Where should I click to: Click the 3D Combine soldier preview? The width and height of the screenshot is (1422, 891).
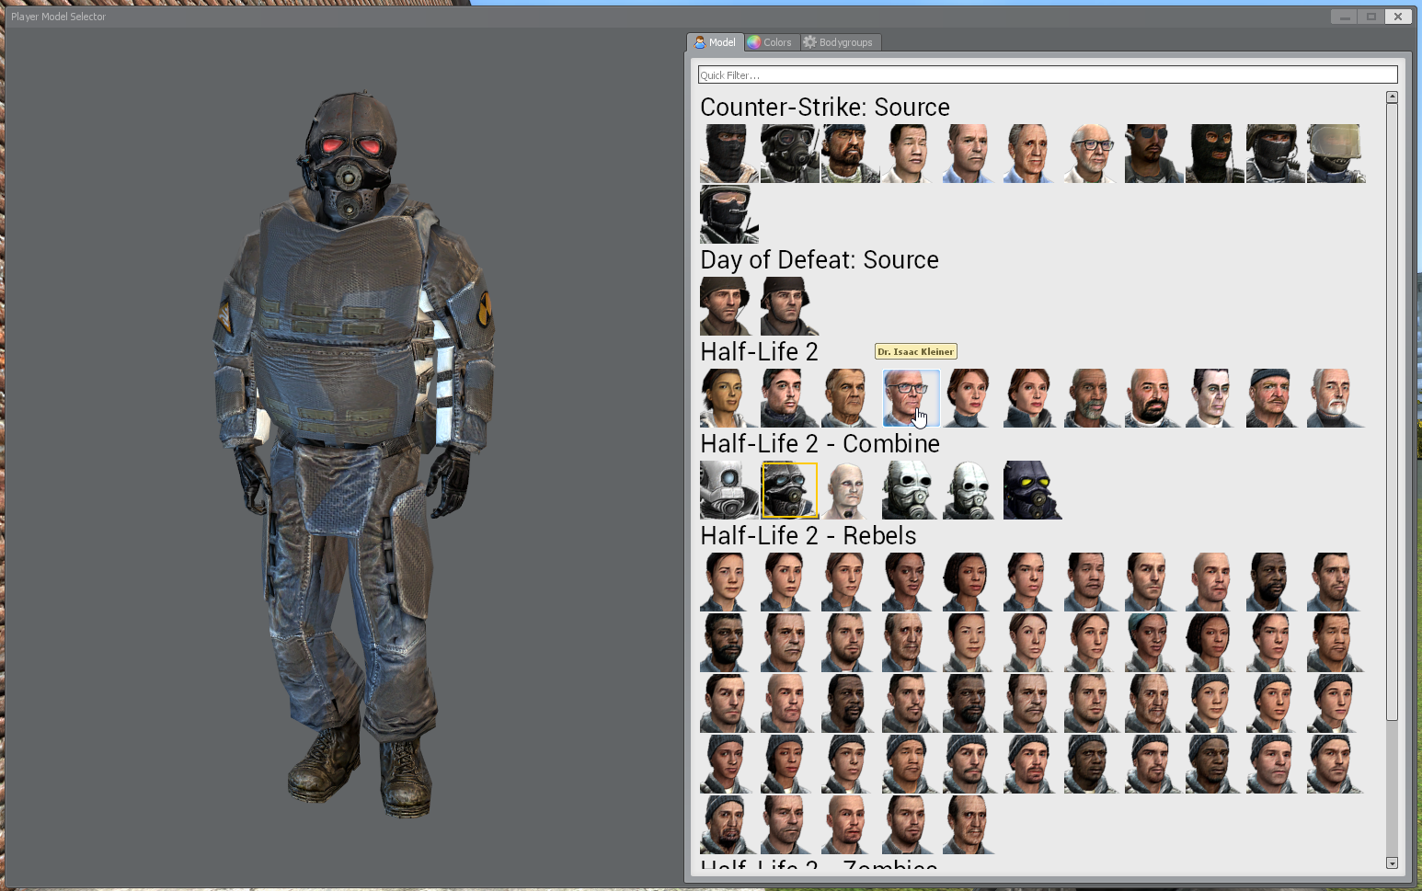click(x=355, y=452)
